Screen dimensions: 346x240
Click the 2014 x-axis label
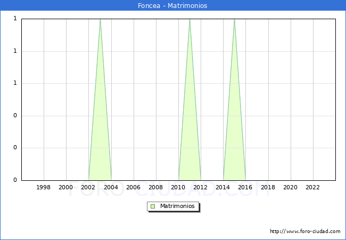click(223, 187)
